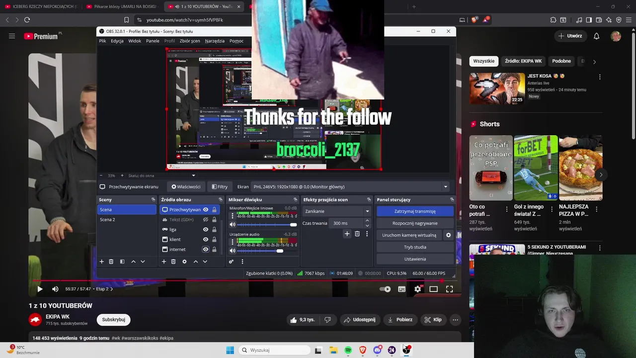Switch to ICEBERG RZECZY NIEPOKOJĄCYCH browser tab

[x=41, y=6]
